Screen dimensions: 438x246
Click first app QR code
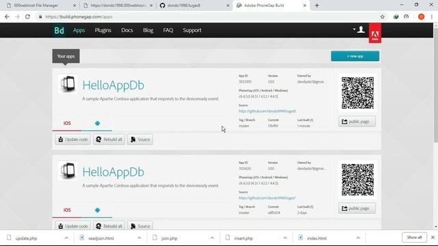(357, 93)
